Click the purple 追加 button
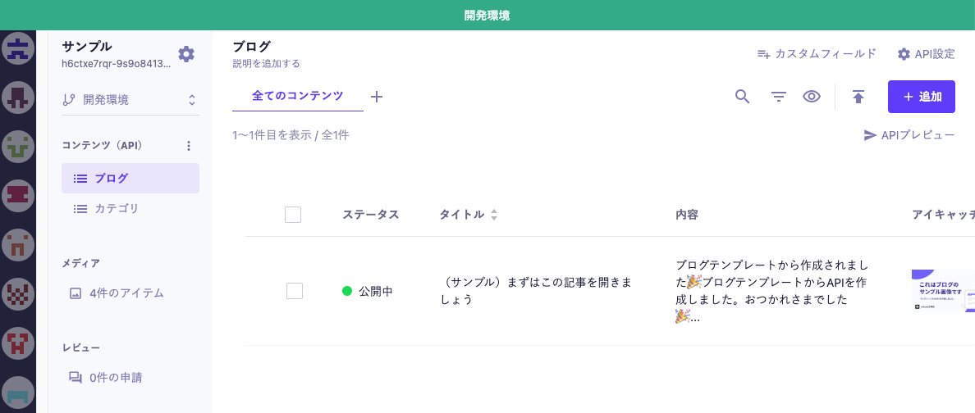 click(x=921, y=97)
